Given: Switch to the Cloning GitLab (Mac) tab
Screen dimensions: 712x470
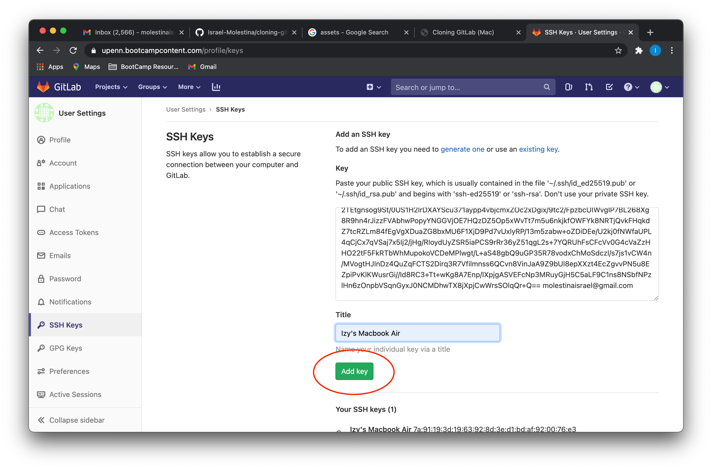Looking at the screenshot, I should [x=463, y=32].
